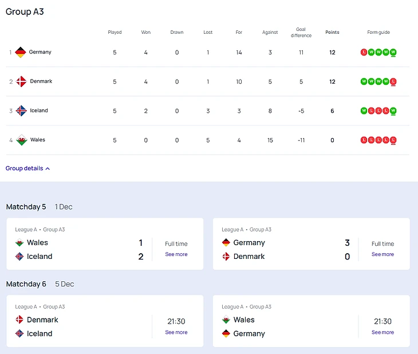The image size is (418, 354).
Task: Click Germany flag in Matchday 5 card
Action: coord(226,243)
